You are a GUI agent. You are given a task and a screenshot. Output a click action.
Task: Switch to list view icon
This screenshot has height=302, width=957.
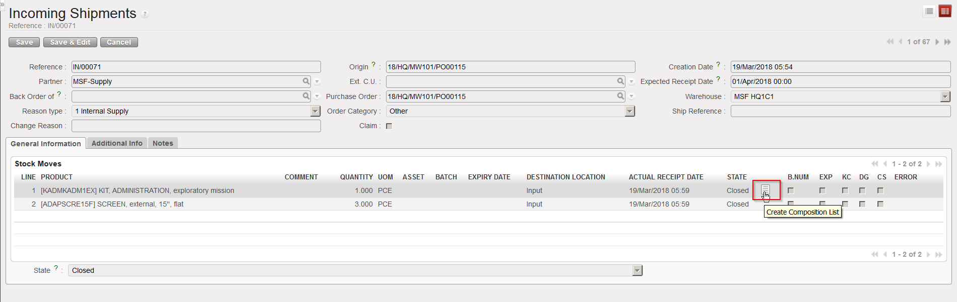click(x=929, y=11)
